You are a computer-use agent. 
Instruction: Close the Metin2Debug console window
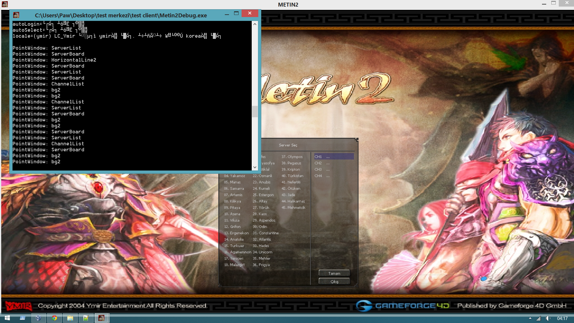250,13
